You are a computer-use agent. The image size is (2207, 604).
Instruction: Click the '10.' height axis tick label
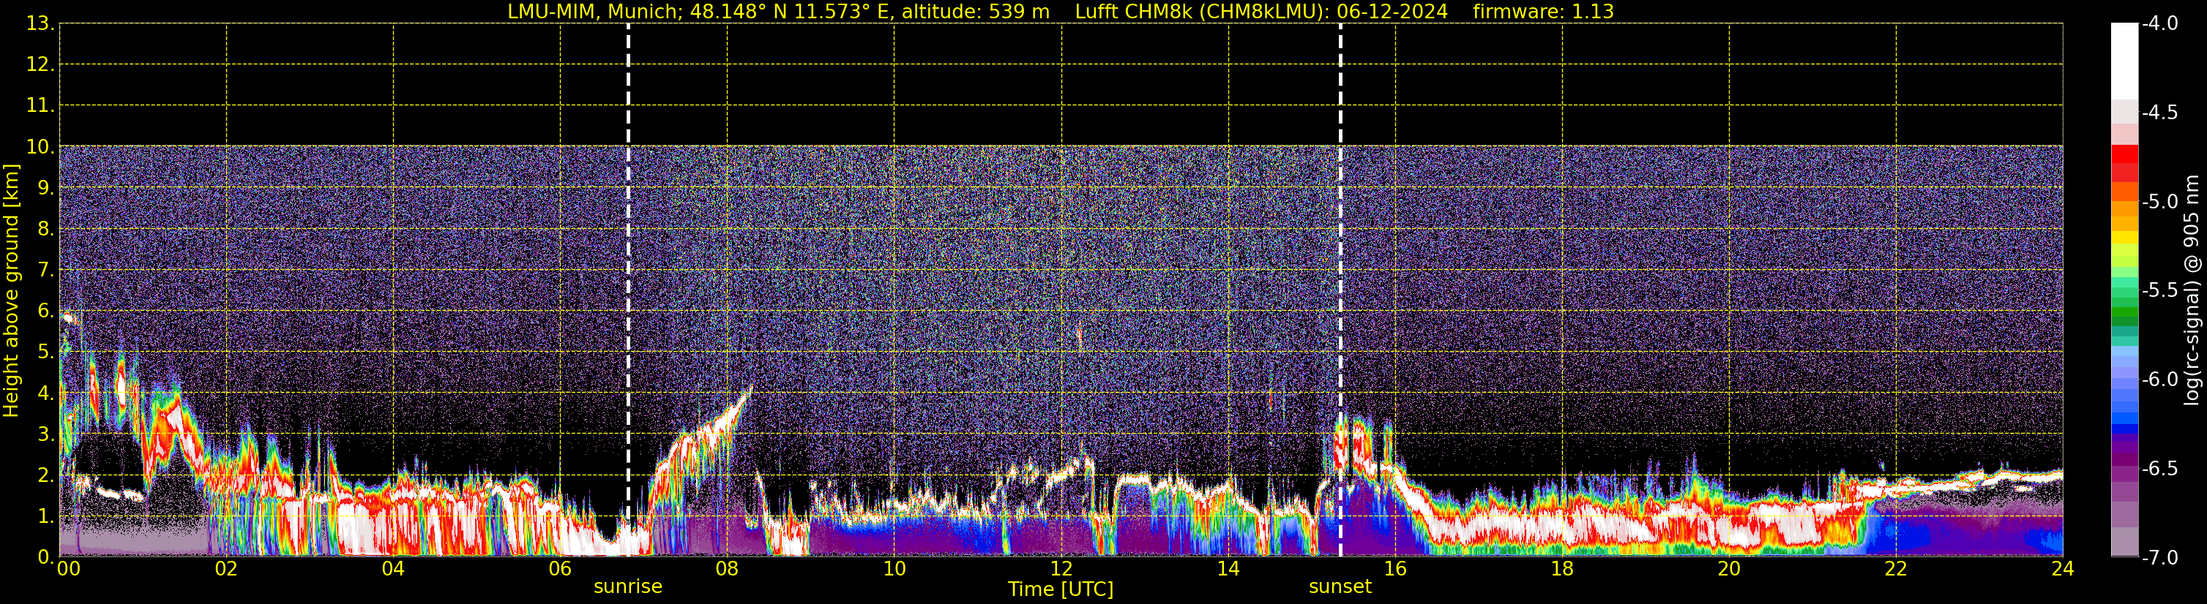point(40,147)
